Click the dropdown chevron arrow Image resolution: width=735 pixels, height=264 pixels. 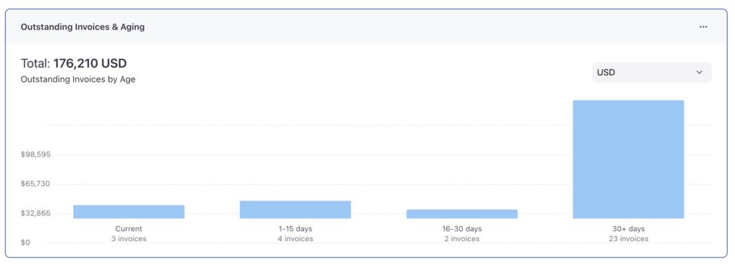(699, 72)
